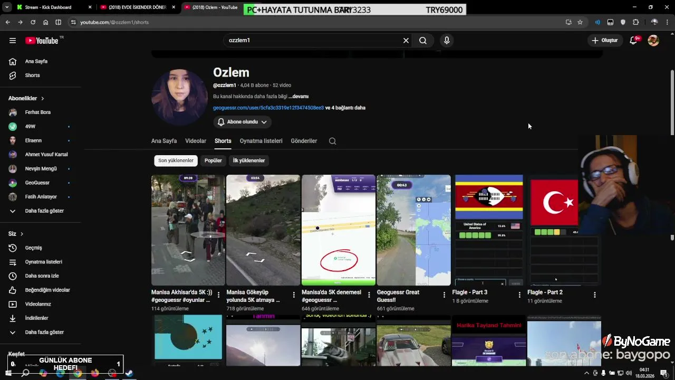Select the Son yüklenenler filter chip
This screenshot has height=380, width=675.
coord(176,160)
